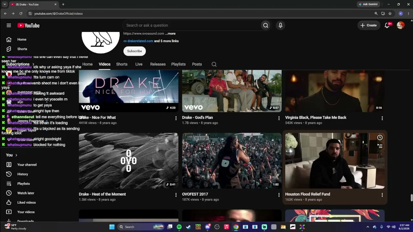Image resolution: width=413 pixels, height=232 pixels.
Task: Open the drakerelated.com link
Action: 140,41
